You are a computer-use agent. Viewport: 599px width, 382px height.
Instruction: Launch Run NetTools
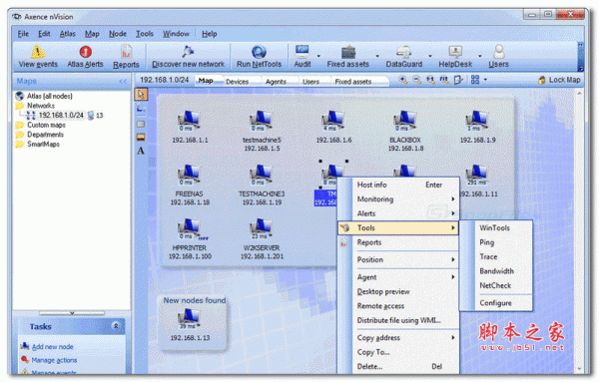pos(259,57)
